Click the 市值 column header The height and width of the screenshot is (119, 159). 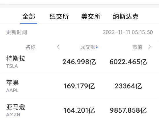[137, 47]
